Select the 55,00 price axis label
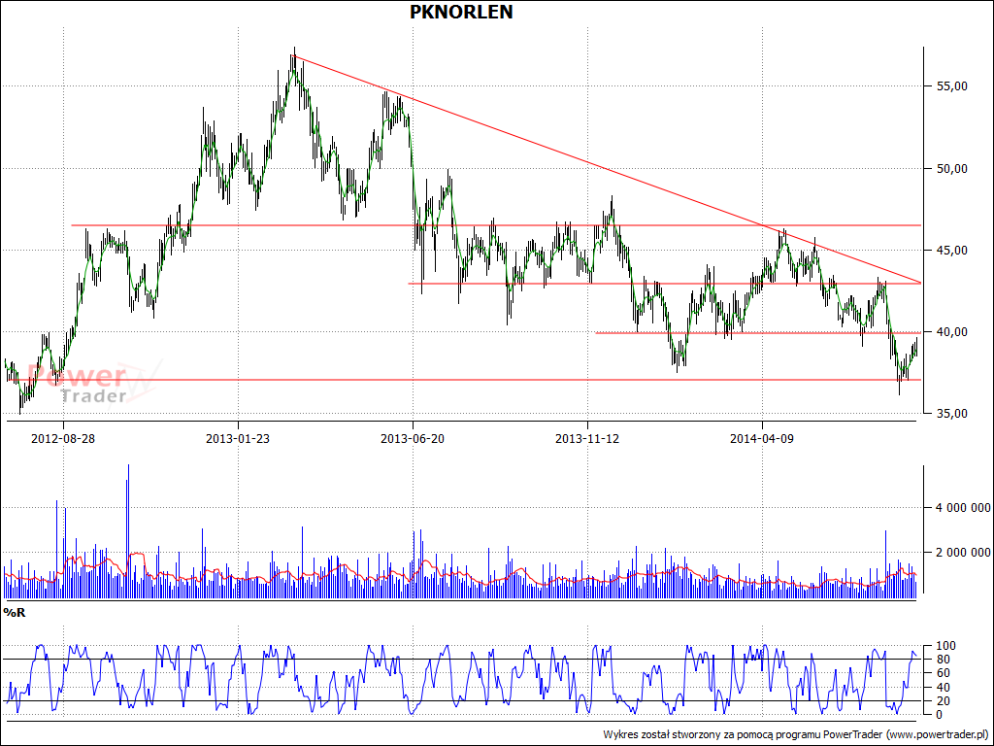994x746 pixels. click(951, 86)
